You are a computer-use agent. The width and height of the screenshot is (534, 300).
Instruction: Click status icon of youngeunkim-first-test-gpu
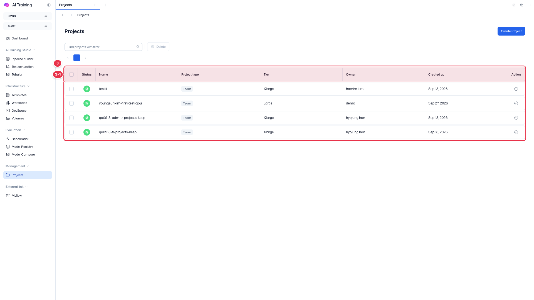[87, 103]
